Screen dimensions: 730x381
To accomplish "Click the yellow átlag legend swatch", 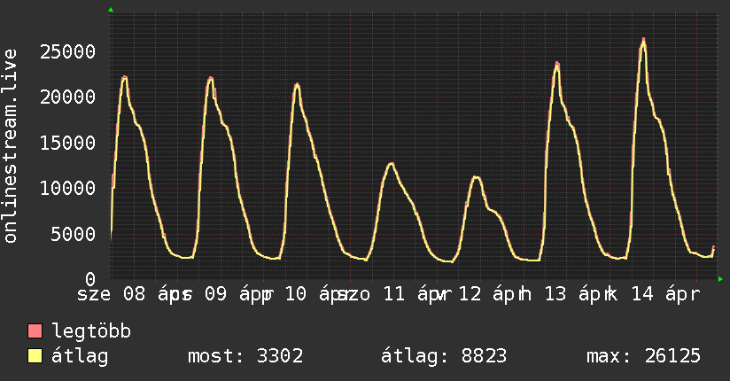I will (35, 356).
